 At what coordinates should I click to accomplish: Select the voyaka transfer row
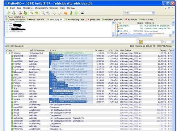coord(89,99)
